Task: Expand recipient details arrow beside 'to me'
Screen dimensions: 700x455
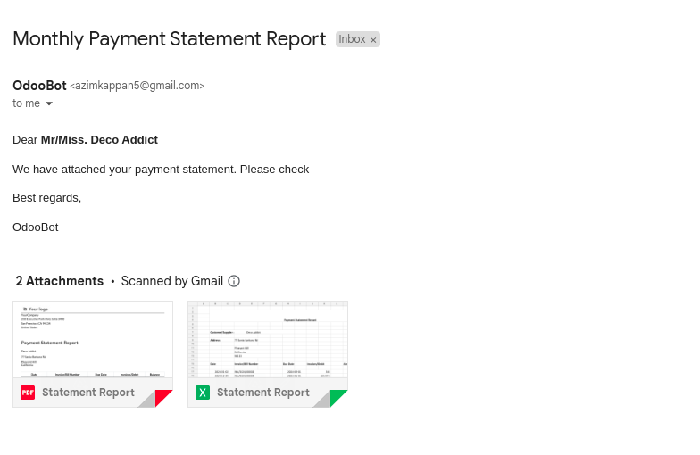Action: (49, 103)
